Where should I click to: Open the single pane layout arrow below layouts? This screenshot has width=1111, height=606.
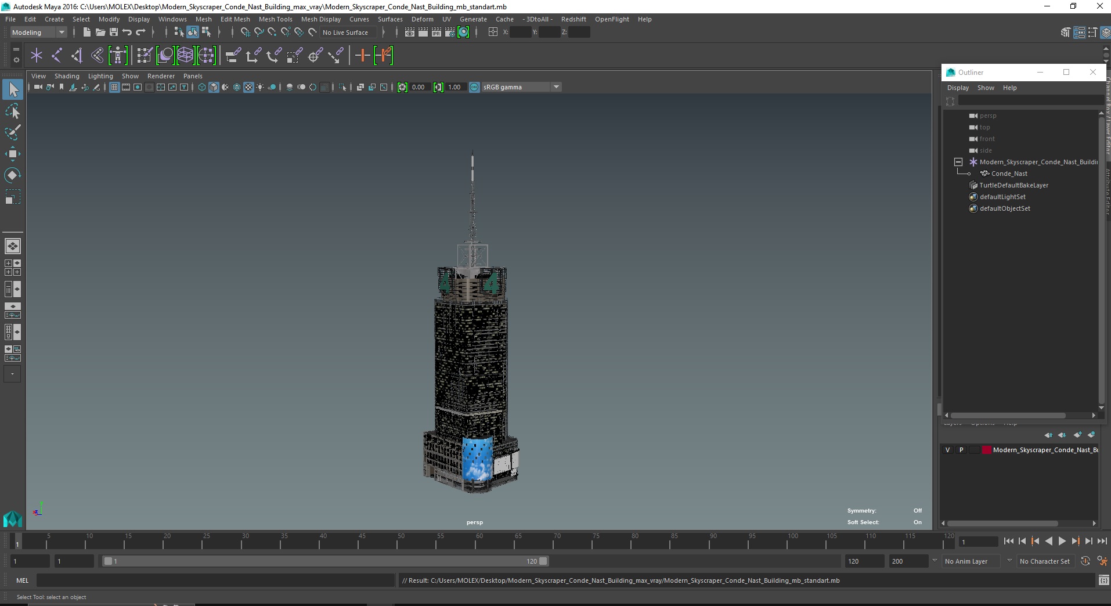tap(13, 374)
